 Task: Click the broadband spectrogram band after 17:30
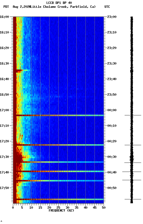click(x=58, y=162)
